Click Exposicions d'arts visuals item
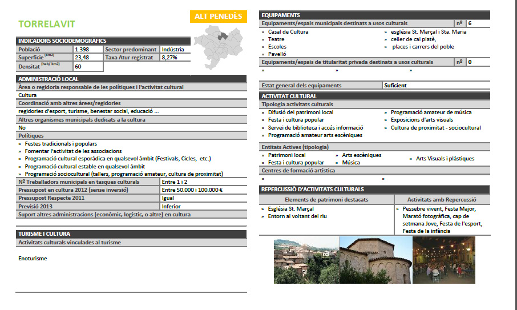 click(422, 120)
